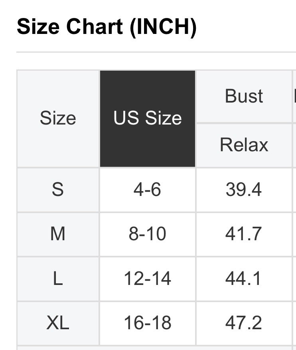Choose the L size row label
Image resolution: width=296 pixels, height=350 pixels.
pyautogui.click(x=58, y=279)
